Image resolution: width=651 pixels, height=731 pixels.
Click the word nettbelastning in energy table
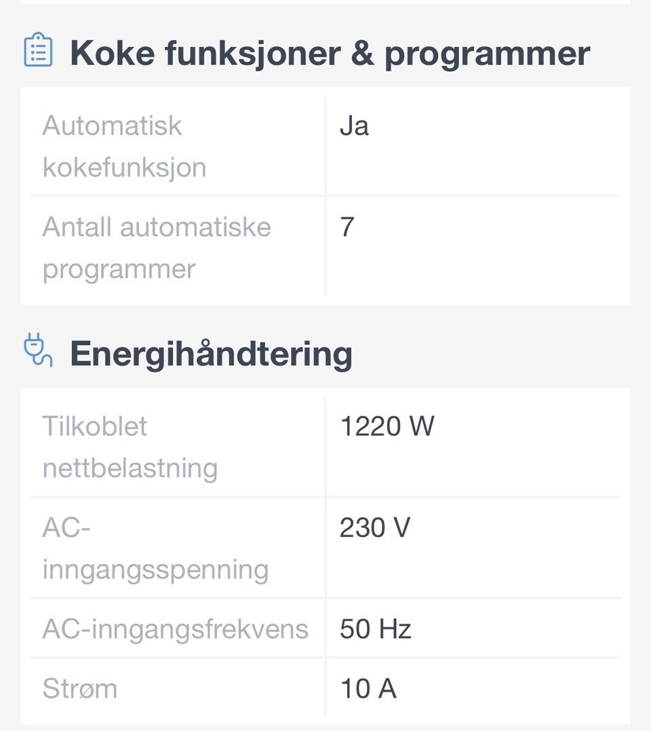pyautogui.click(x=130, y=468)
